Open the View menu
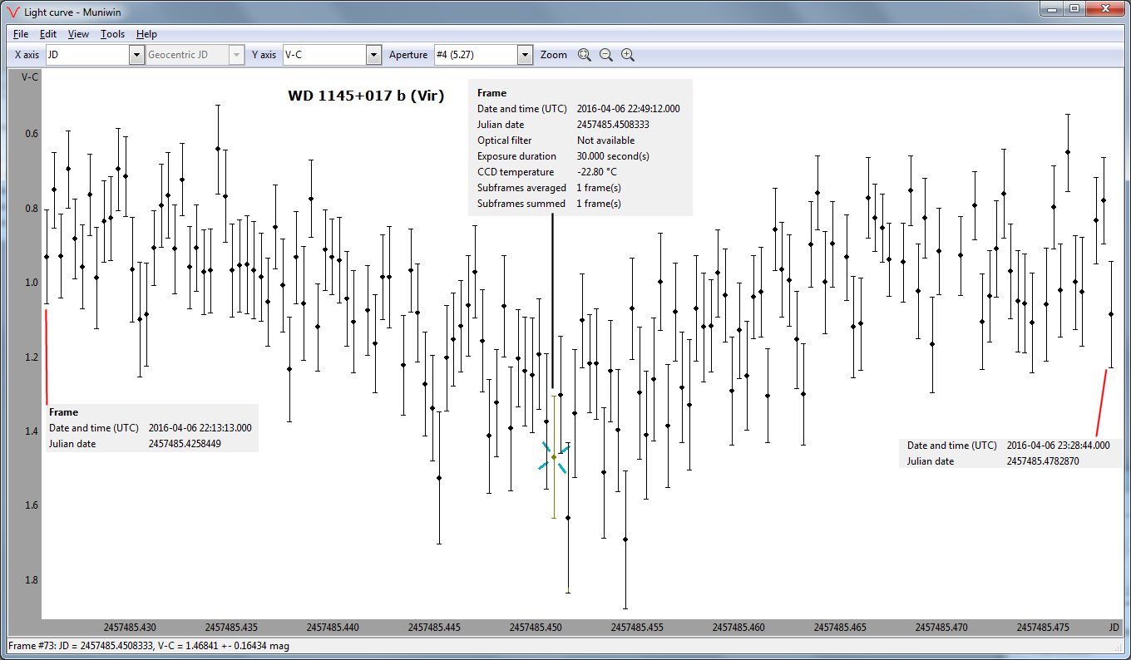 click(x=78, y=34)
